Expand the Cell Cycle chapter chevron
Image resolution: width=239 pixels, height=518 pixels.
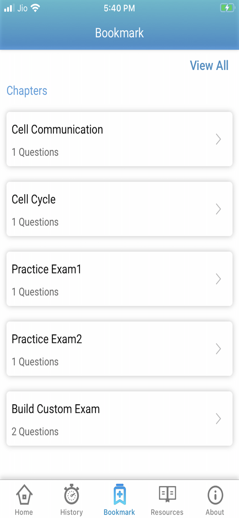(x=218, y=209)
